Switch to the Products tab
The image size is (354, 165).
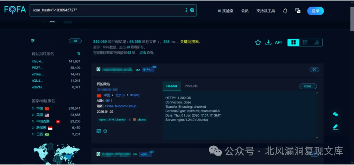(x=191, y=86)
